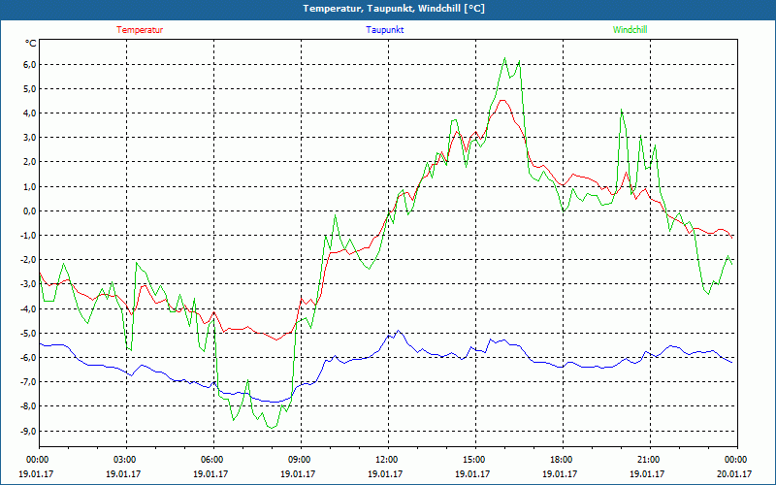
Task: Click the red Temperatur peak near 16:00
Action: point(502,101)
